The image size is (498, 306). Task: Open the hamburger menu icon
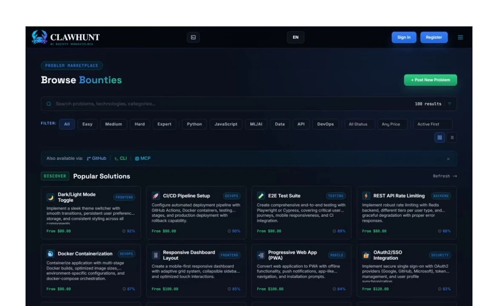[460, 37]
